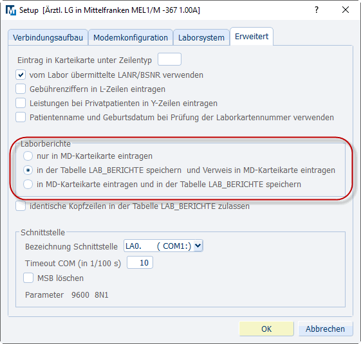This screenshot has width=361, height=344.
Task: Check identische Kopfzeilen in der Tabelle zulassen
Action: click(x=21, y=206)
